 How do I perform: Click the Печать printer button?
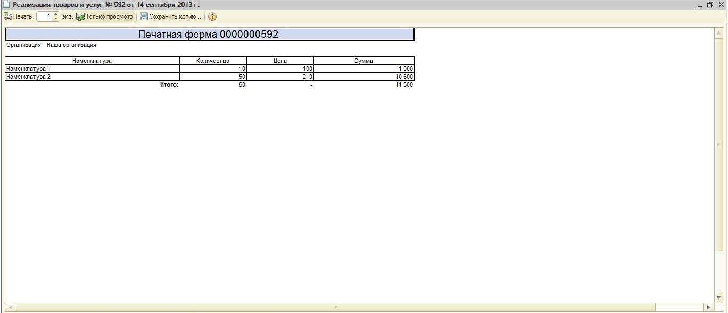point(19,16)
